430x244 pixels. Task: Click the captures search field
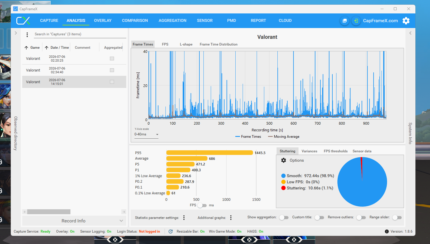(x=80, y=34)
